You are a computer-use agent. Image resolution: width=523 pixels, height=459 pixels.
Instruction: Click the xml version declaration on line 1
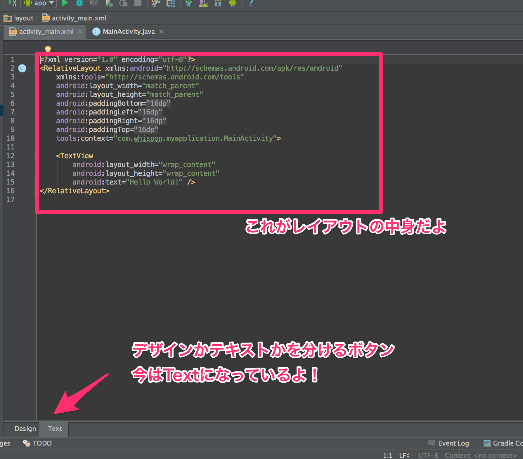pos(117,60)
